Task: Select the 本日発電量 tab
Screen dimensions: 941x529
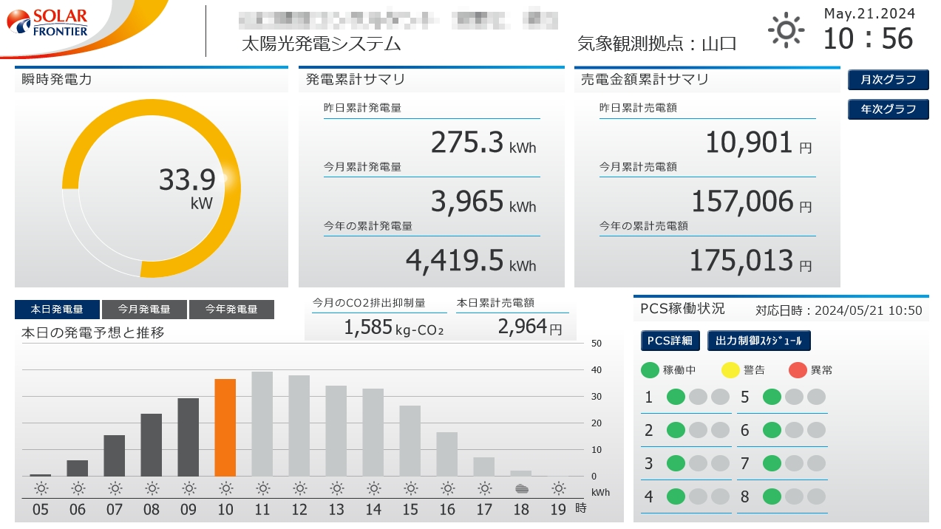Action: 56,310
